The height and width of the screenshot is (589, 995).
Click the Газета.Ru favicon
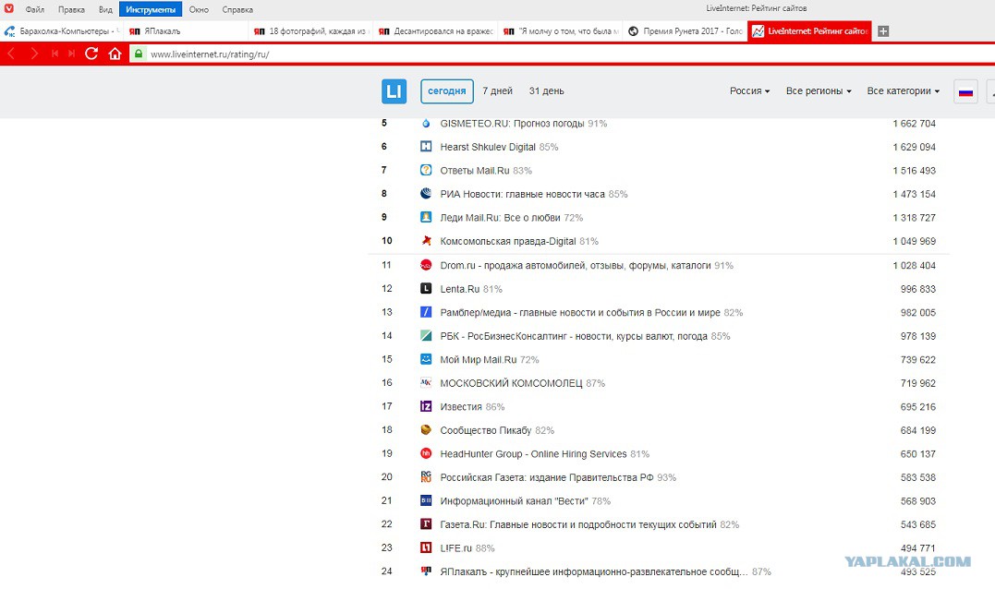pyautogui.click(x=426, y=523)
